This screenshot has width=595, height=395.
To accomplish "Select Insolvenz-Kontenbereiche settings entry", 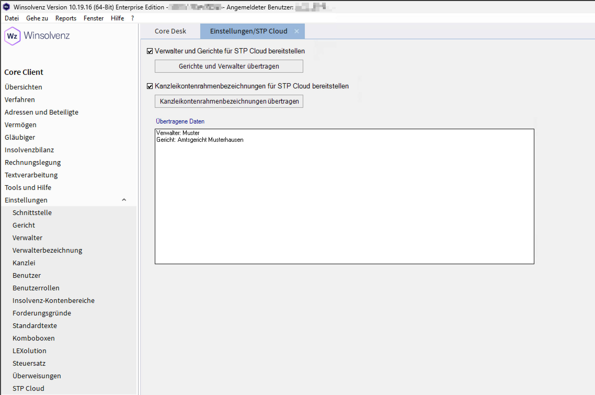I will tap(53, 301).
